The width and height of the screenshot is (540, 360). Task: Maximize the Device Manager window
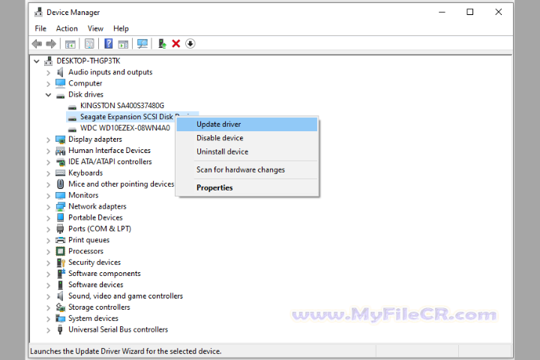click(469, 12)
